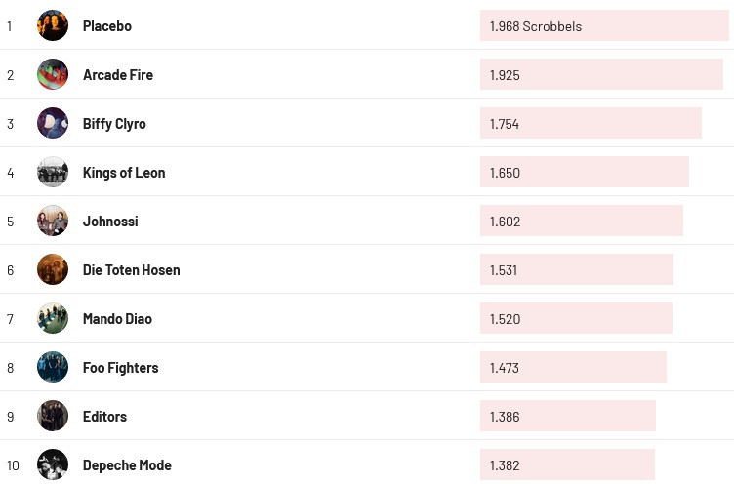Click the Biffy Clyro artist name
This screenshot has height=484, width=734.
tap(114, 124)
